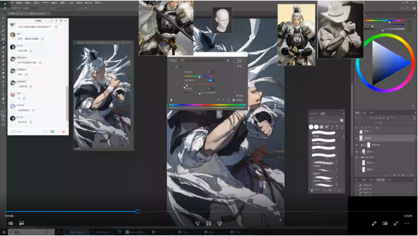418x236 pixels.
Task: Open the three-dots menu in chat input bar
Action: (x=58, y=132)
